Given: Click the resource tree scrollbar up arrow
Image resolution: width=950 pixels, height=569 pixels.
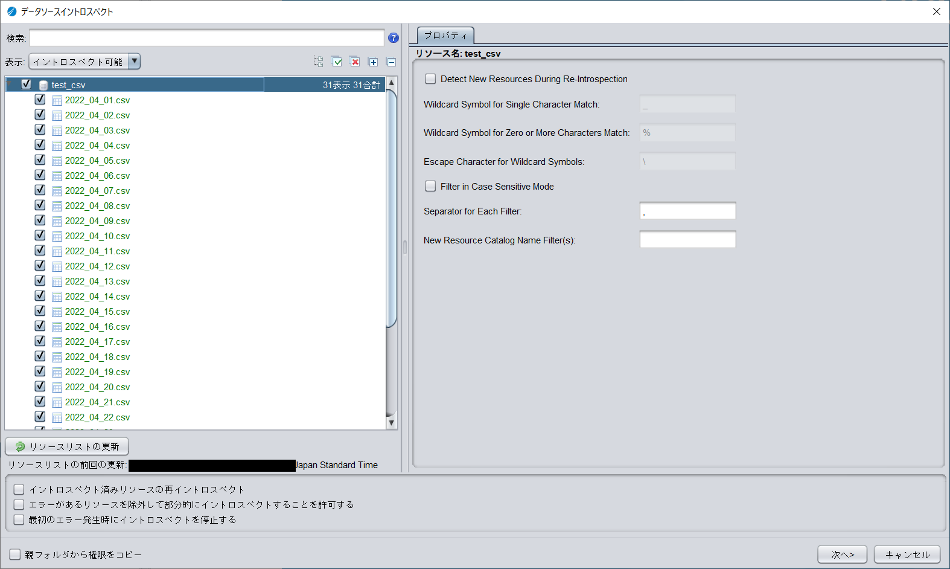Looking at the screenshot, I should point(391,83).
